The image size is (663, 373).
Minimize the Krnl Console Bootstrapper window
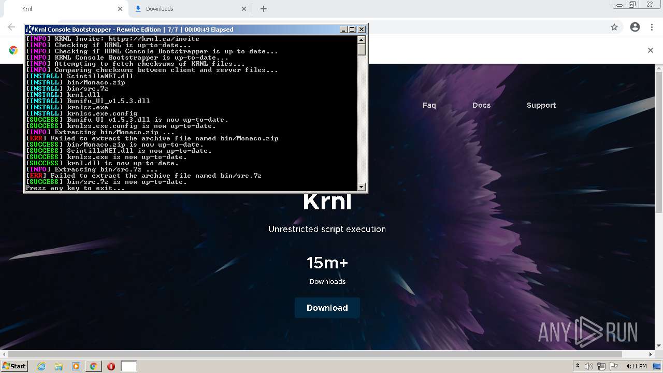[x=343, y=30]
